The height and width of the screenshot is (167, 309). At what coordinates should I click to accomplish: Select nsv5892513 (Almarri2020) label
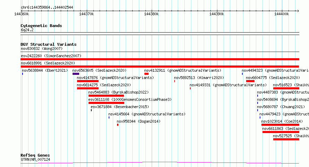click(199, 78)
